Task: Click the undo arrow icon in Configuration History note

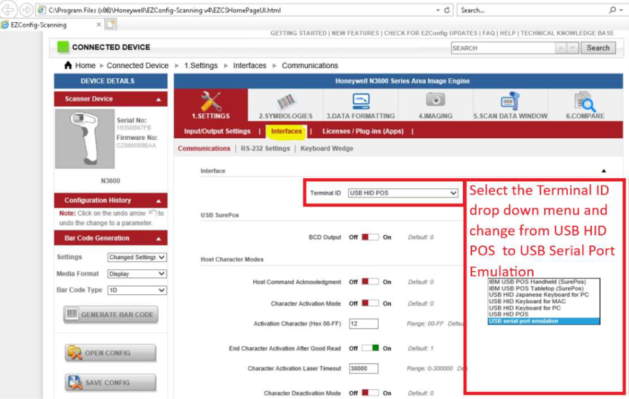Action: tap(152, 213)
